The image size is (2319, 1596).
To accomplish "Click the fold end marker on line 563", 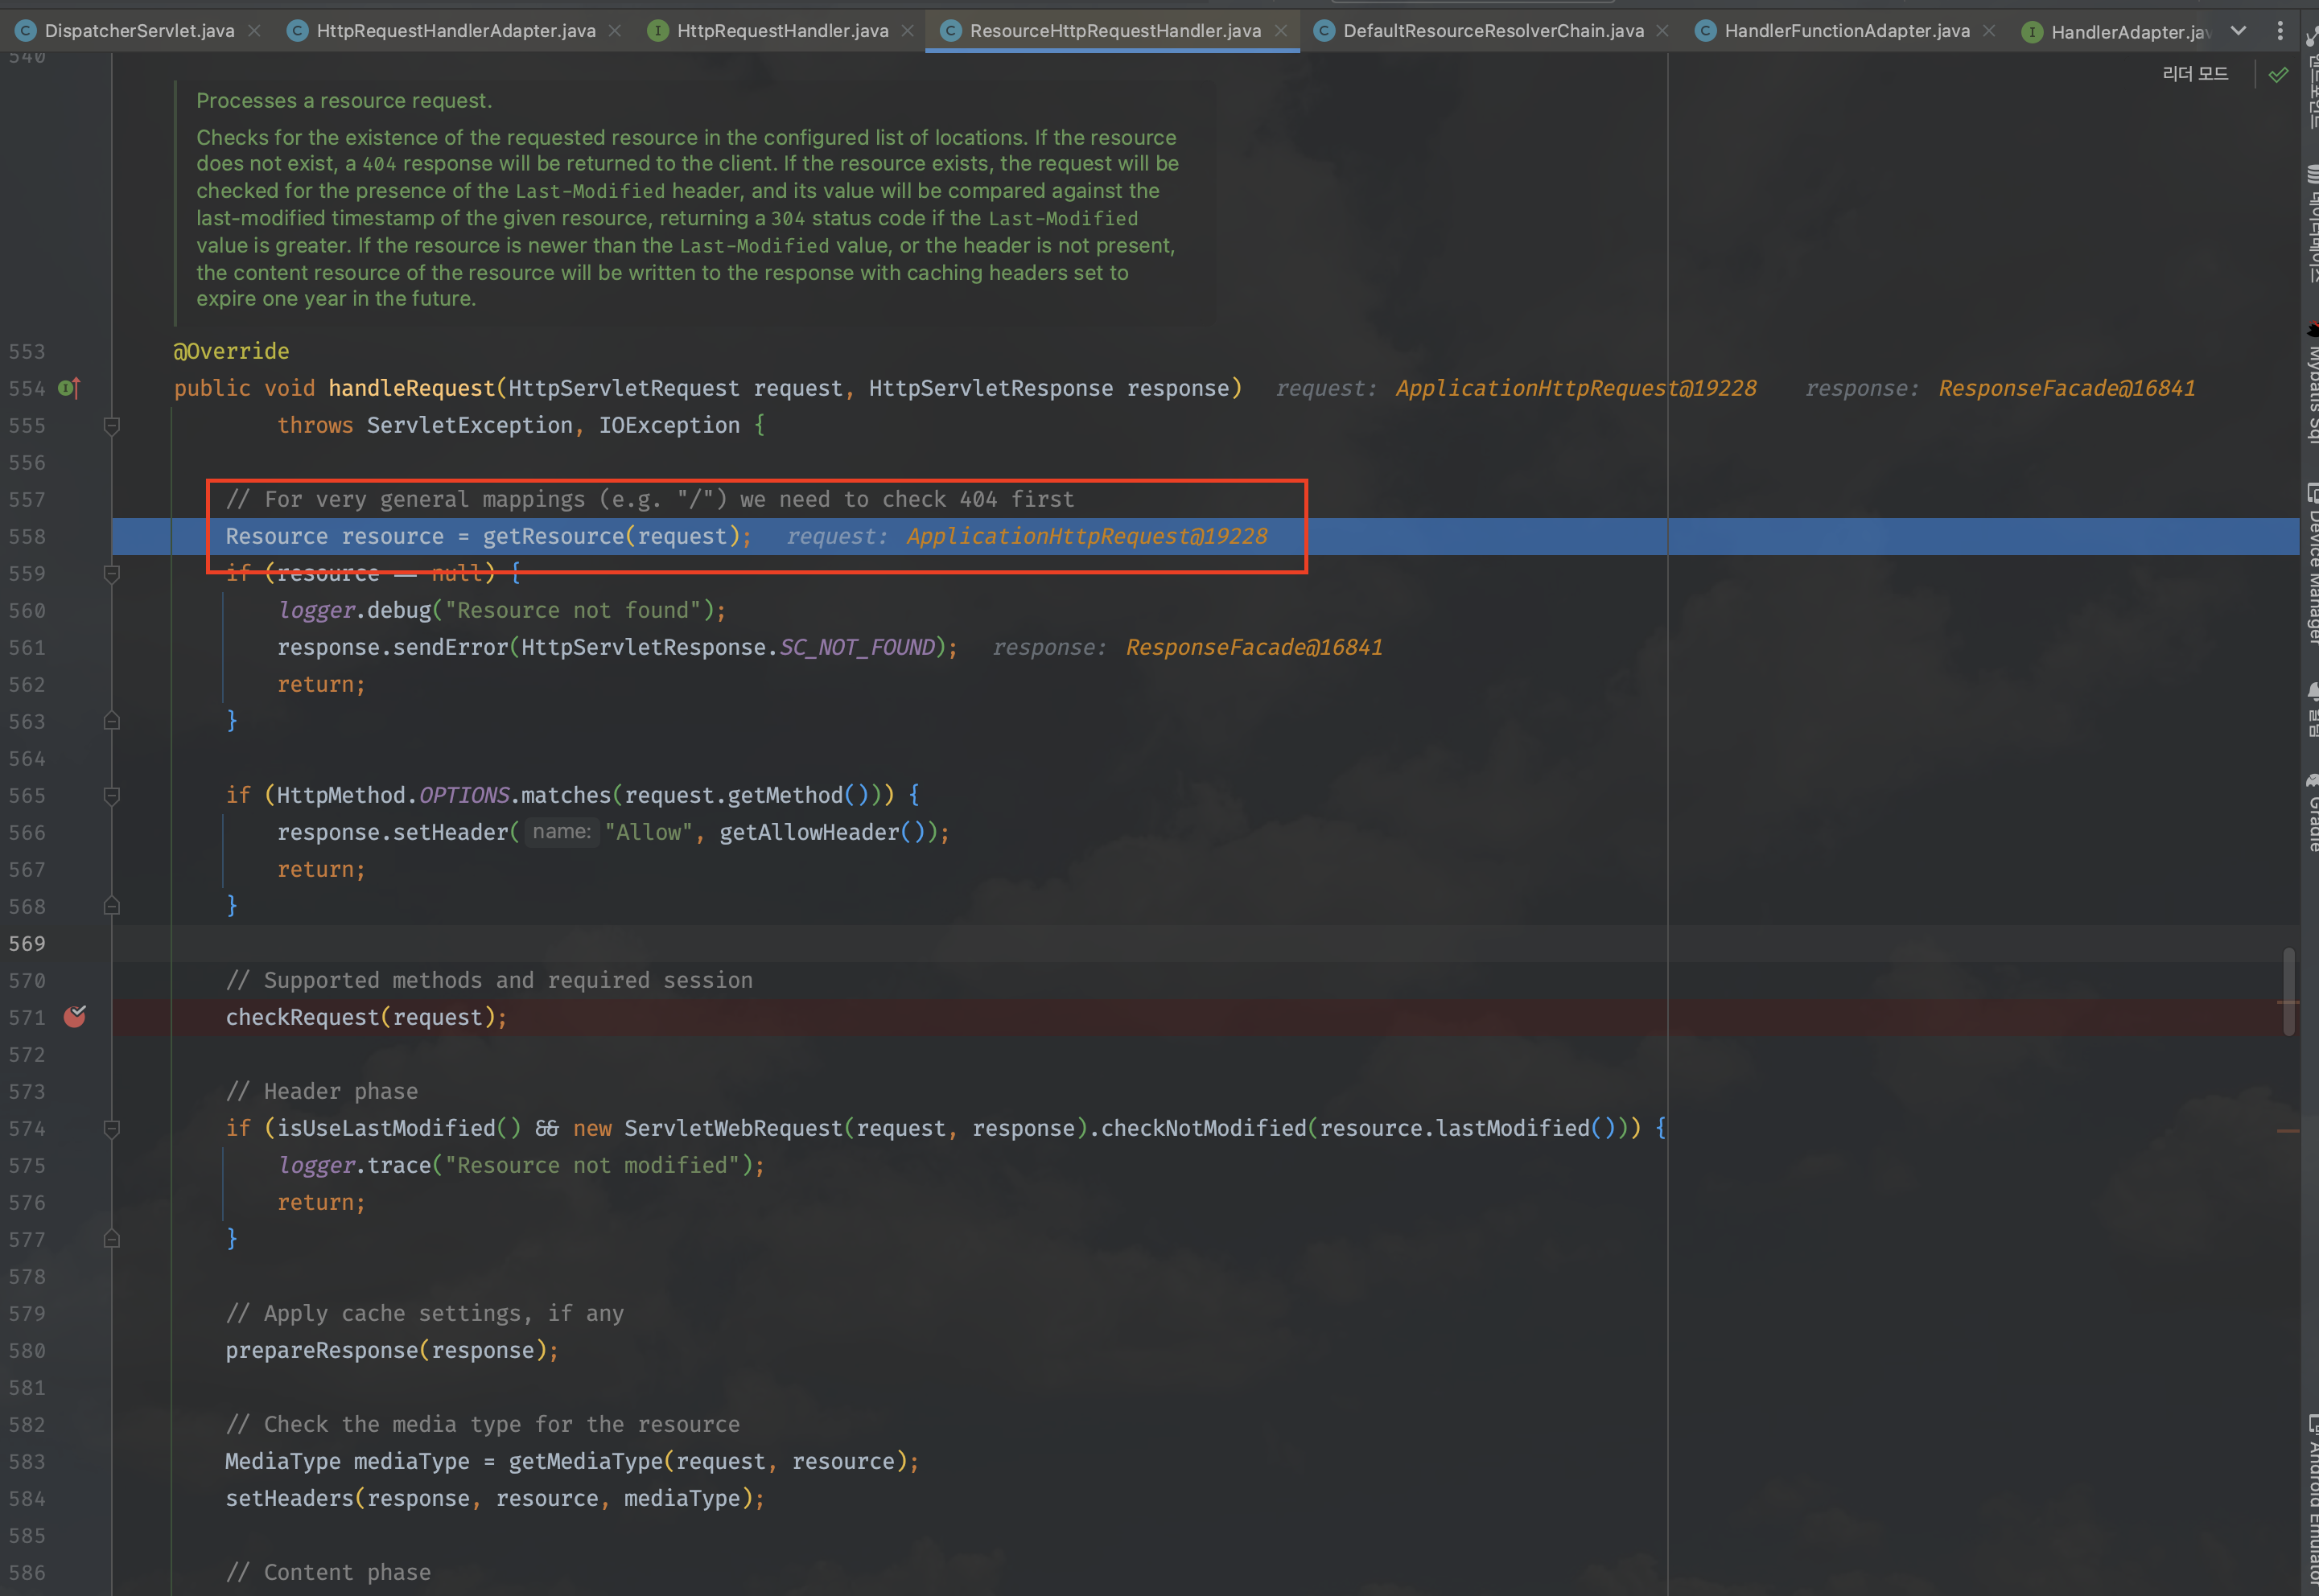I will point(112,721).
